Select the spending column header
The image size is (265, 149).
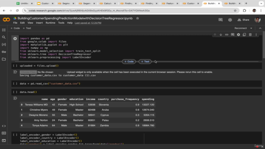click(148, 99)
